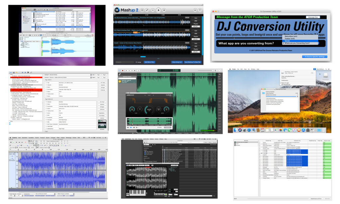Click the info icon in green waveform editor
The width and height of the screenshot is (340, 204).
[x=138, y=70]
